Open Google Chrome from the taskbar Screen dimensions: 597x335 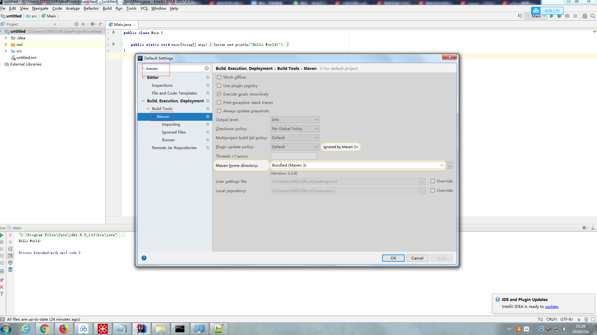coord(45,328)
